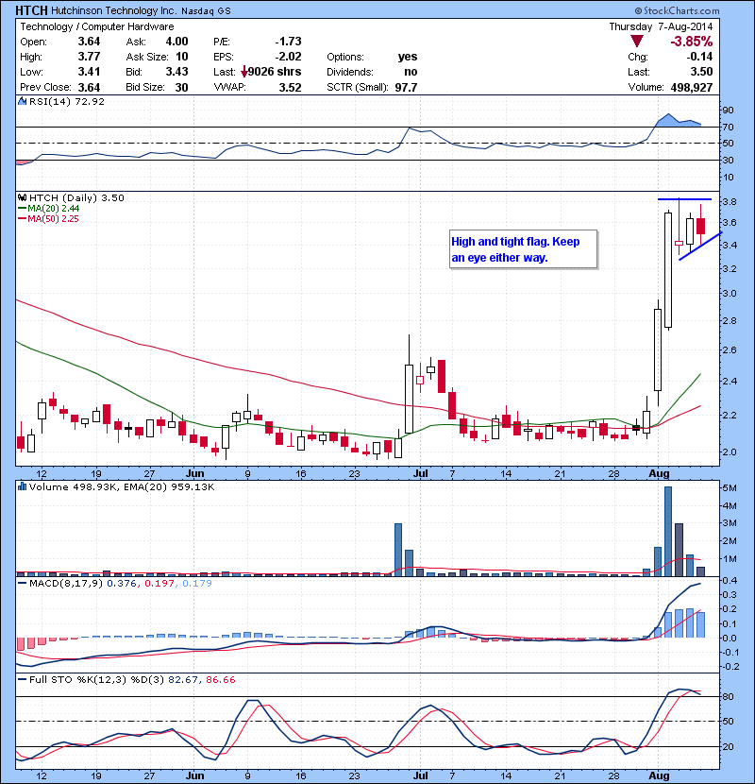Click the shaded overbought RSI area above 70
The image size is (755, 784).
point(678,122)
